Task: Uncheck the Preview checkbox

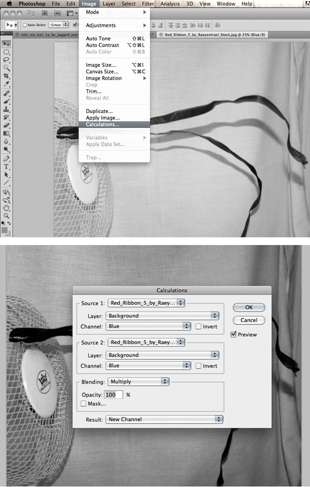Action: [234, 334]
